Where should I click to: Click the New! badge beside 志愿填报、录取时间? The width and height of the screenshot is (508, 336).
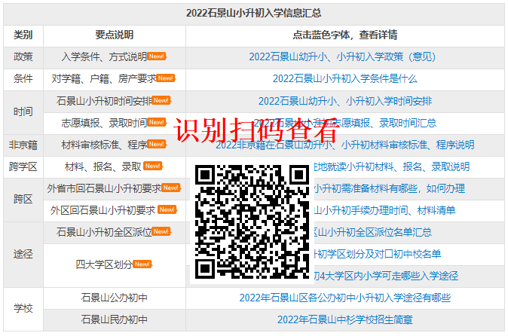(x=157, y=122)
